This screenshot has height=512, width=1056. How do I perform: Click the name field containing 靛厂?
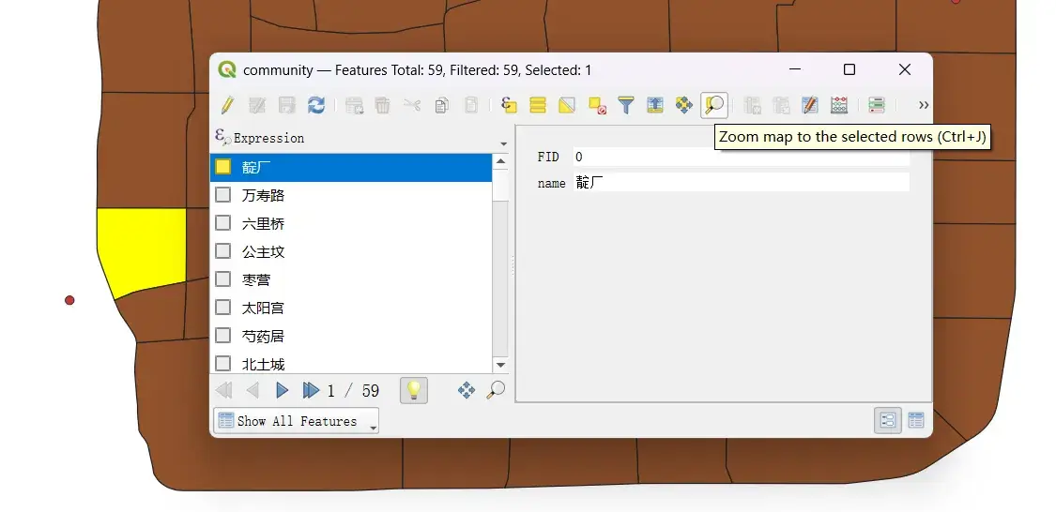point(741,182)
